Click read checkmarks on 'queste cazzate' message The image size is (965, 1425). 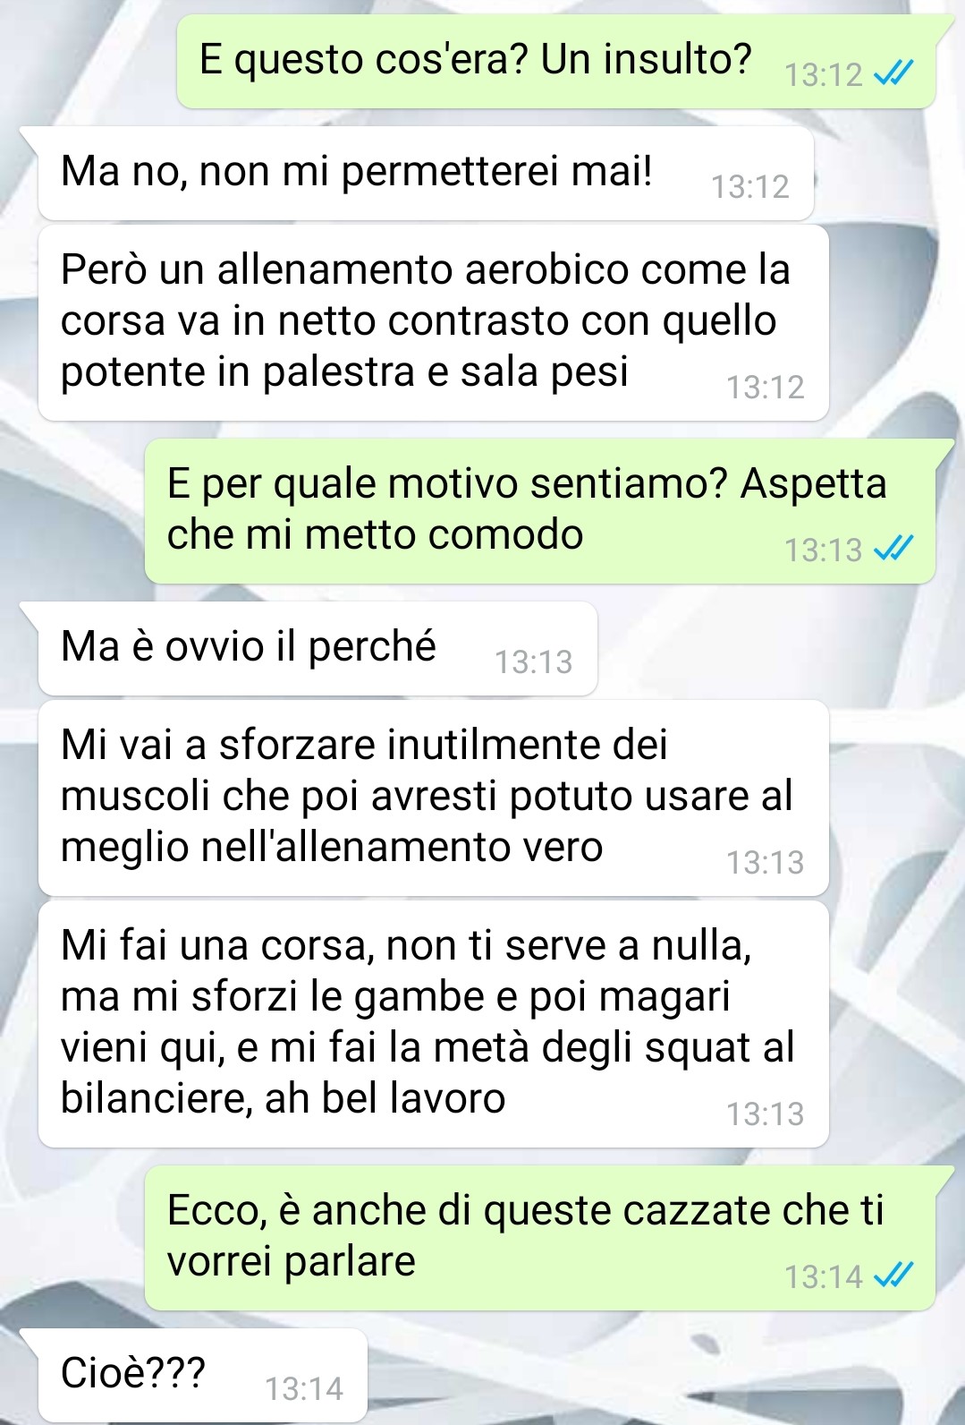[x=893, y=1275]
